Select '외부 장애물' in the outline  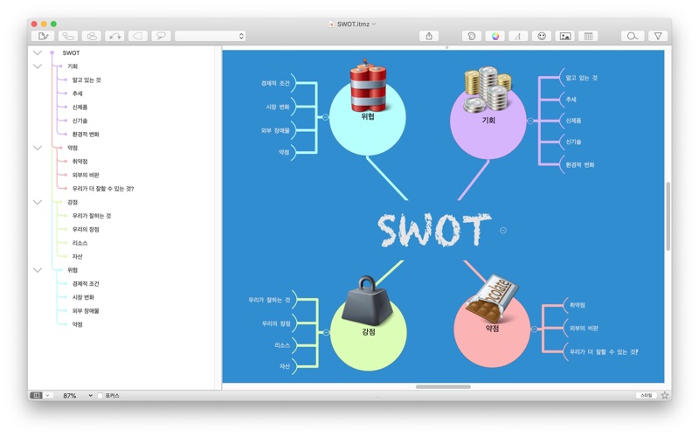(x=86, y=311)
